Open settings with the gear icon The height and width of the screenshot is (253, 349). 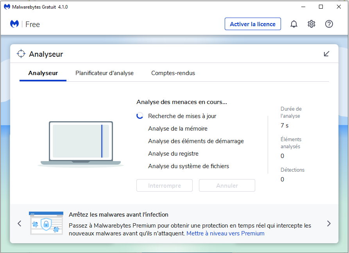point(311,24)
